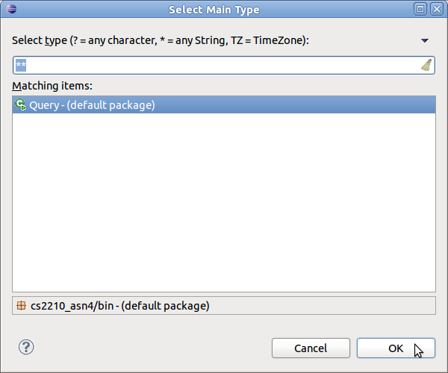Screen dimensions: 448x373
Task: Click the Eclipse icon in the title bar
Action: pyautogui.click(x=9, y=9)
